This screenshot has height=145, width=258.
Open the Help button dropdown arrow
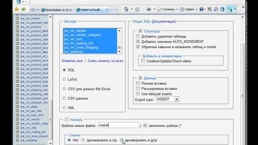[x=205, y=9]
